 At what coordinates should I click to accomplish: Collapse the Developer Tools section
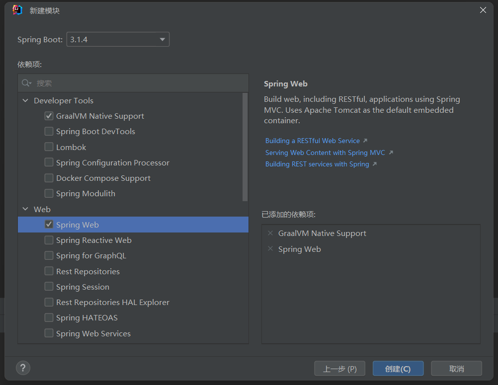(x=25, y=100)
